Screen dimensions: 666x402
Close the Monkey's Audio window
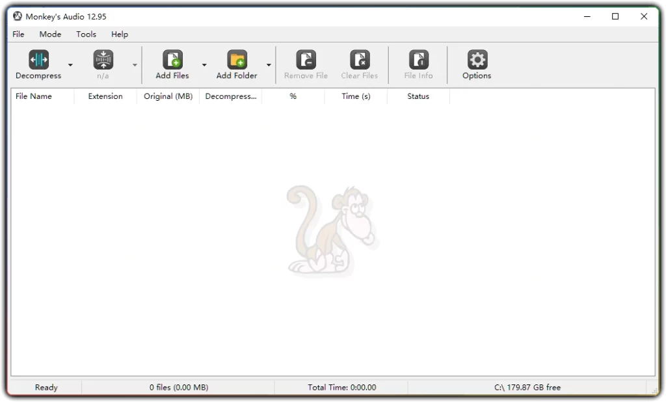(644, 16)
